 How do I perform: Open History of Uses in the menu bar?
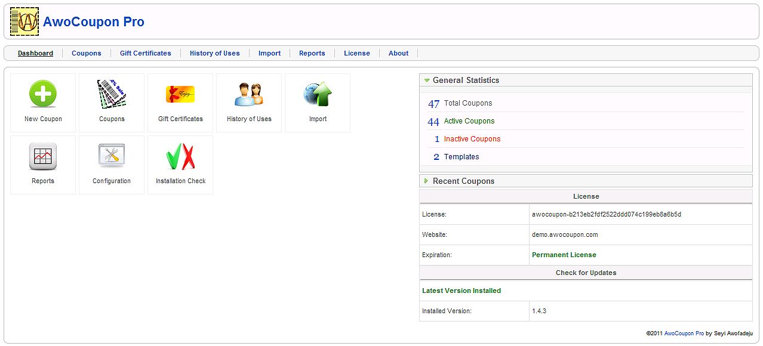click(215, 53)
